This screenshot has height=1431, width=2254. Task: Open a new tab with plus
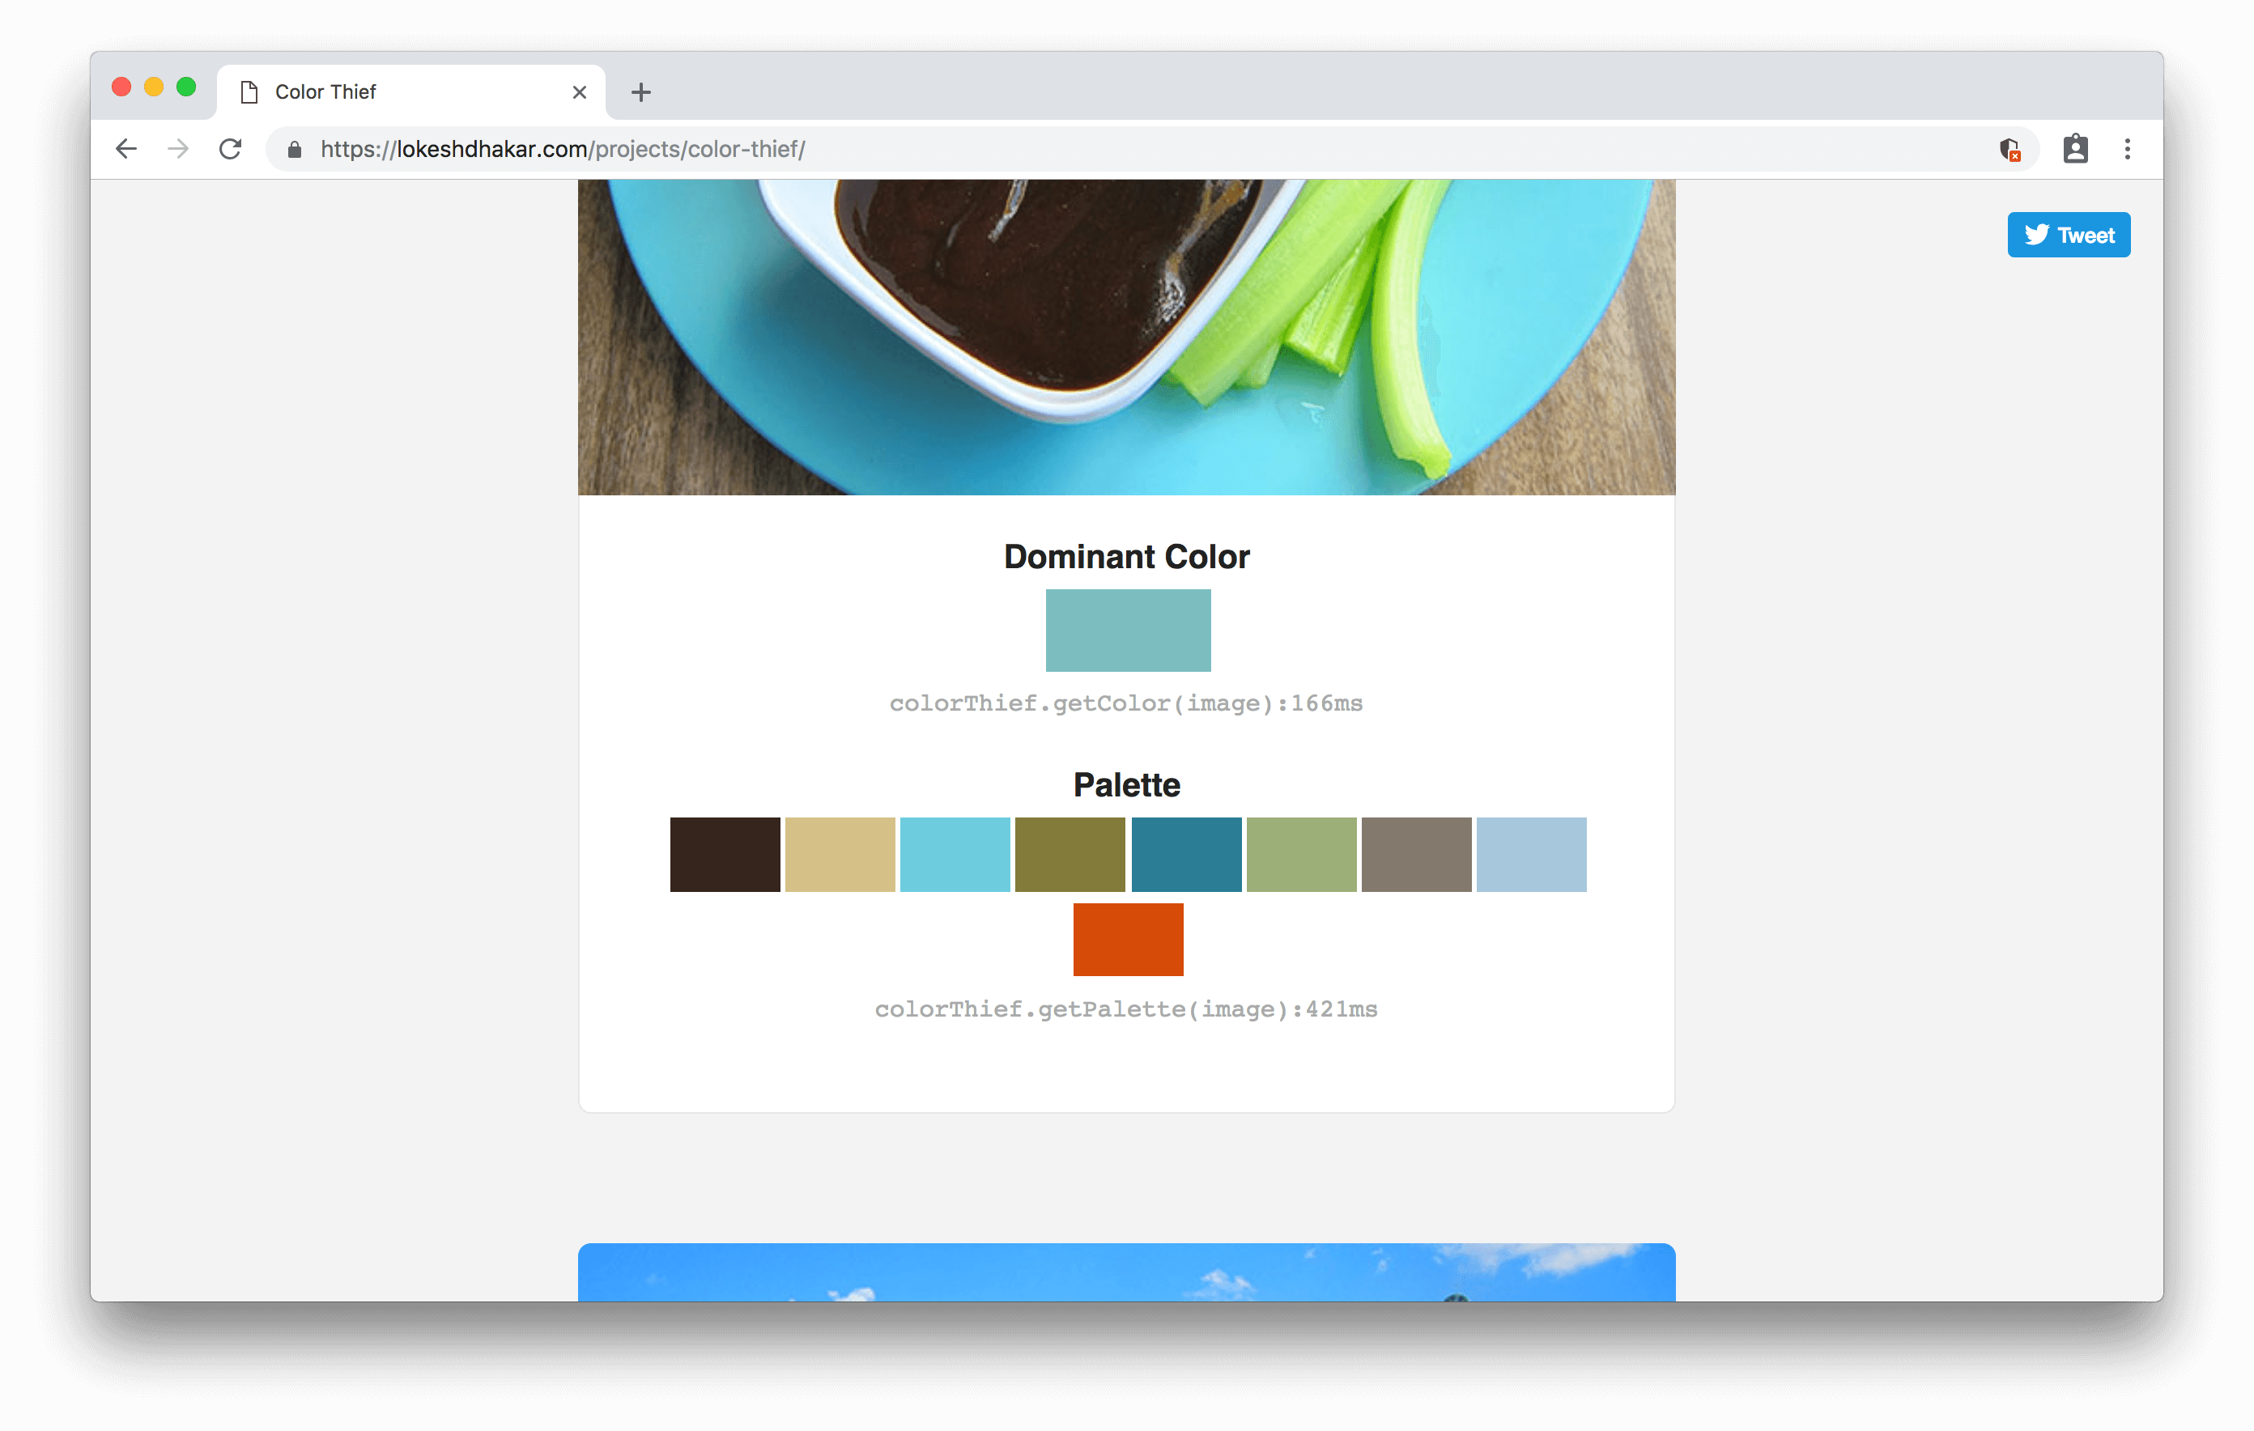pos(640,91)
